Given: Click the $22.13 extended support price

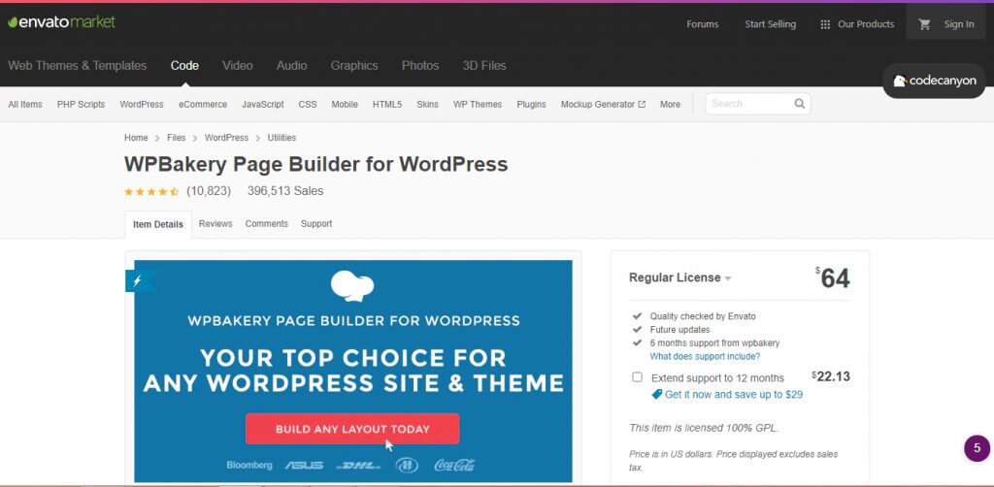Looking at the screenshot, I should pos(831,376).
